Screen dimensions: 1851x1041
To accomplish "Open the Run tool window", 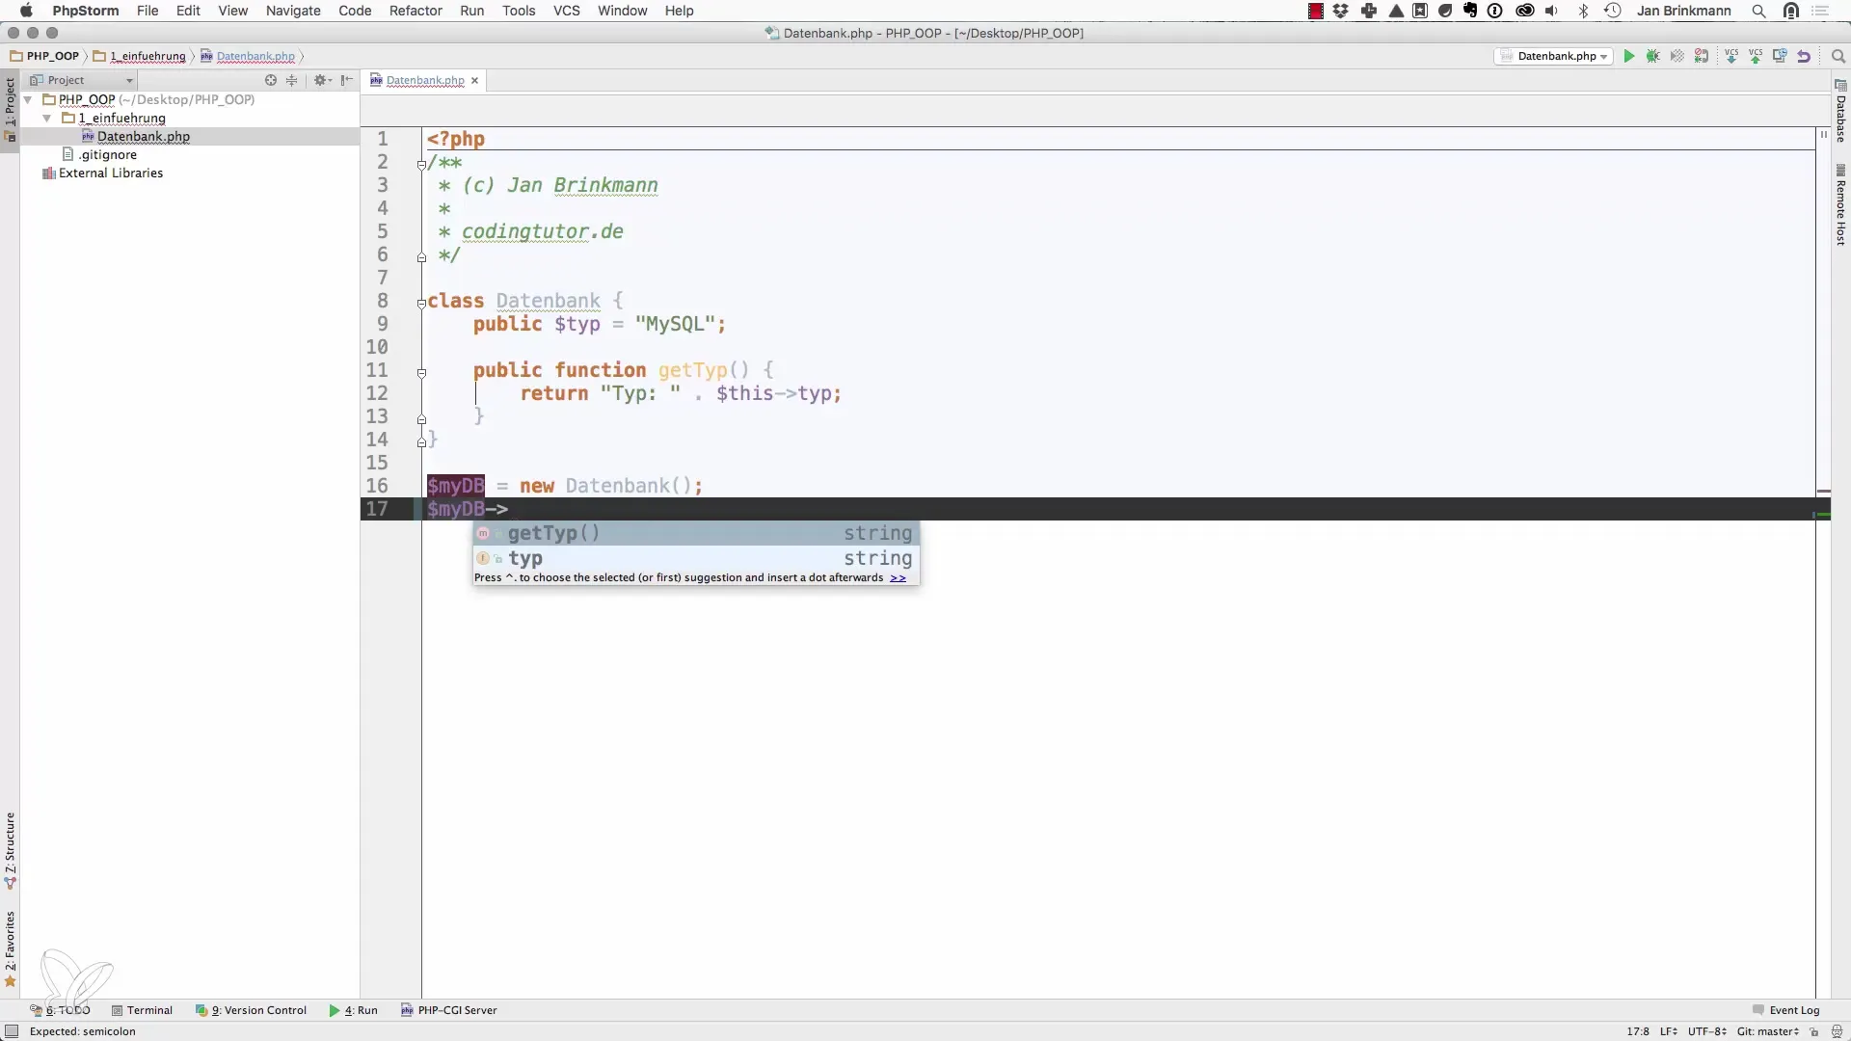I will 353,1010.
